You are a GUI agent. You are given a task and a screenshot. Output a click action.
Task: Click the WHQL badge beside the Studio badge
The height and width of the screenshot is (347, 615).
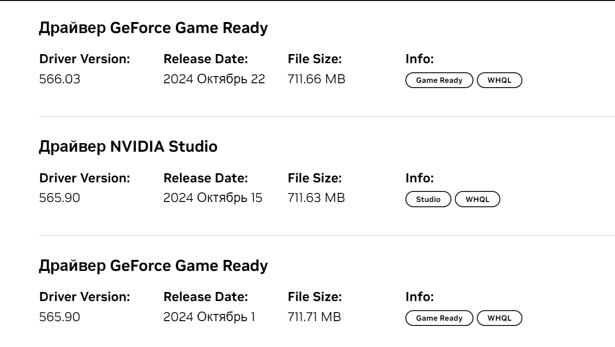coord(477,200)
